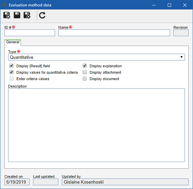This screenshot has height=189, width=193.
Task: Click inside the Description text area
Action: [96, 125]
